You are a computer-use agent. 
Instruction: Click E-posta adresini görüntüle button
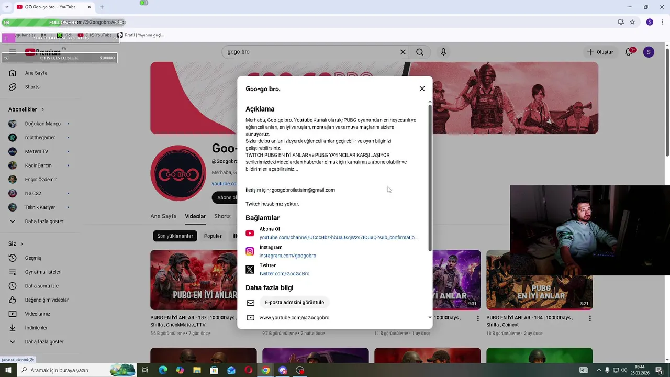(x=294, y=302)
